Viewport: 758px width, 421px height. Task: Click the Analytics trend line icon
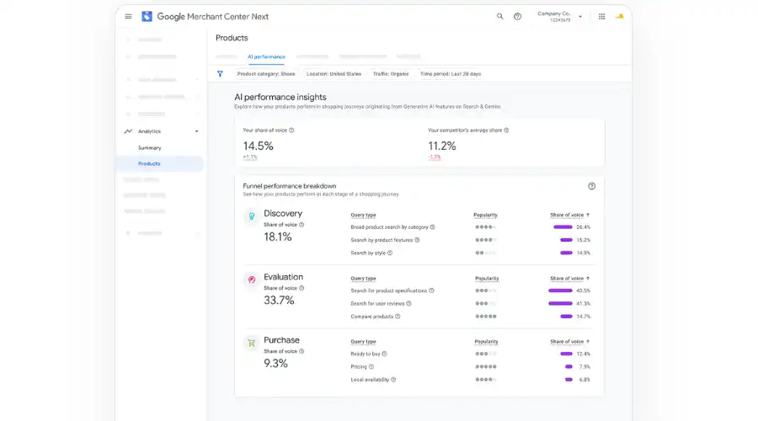pyautogui.click(x=128, y=131)
